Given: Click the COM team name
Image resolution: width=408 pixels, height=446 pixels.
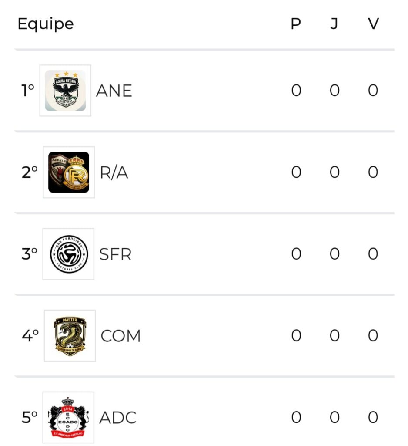Looking at the screenshot, I should pos(120,336).
